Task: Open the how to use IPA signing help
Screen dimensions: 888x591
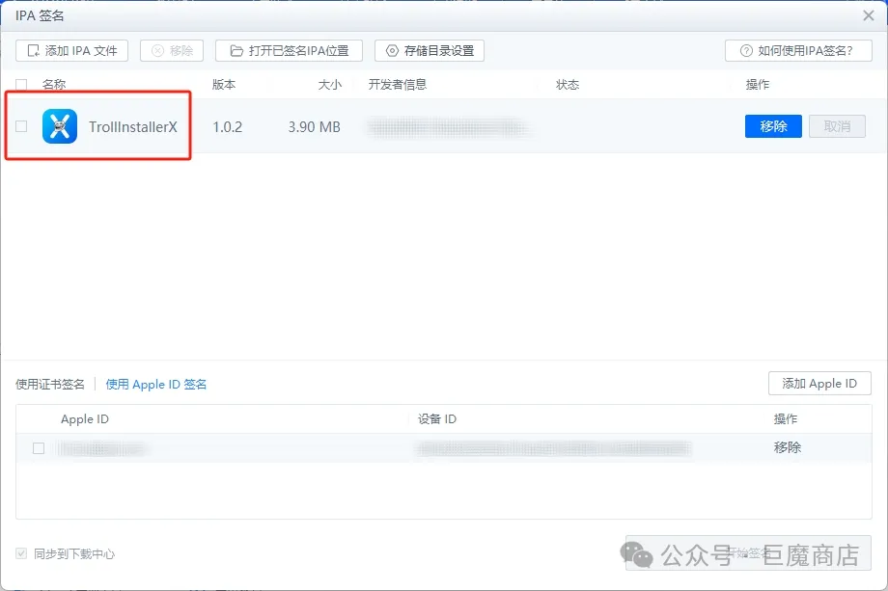Action: coord(798,51)
